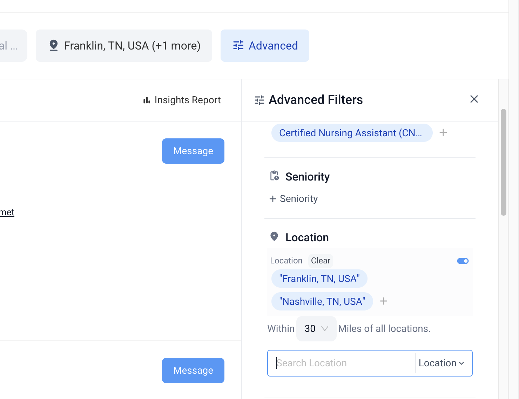Click the Location section pin icon
The height and width of the screenshot is (399, 519).
(274, 237)
